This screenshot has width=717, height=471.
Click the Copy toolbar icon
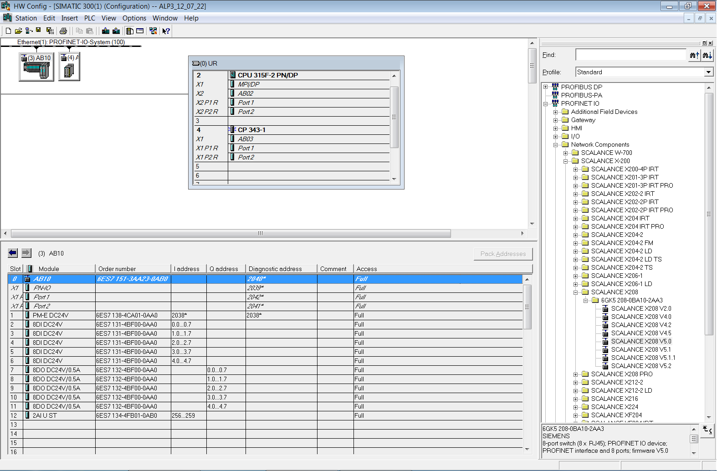click(x=79, y=31)
